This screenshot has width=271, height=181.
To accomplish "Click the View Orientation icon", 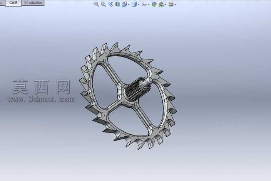I will (124, 4).
